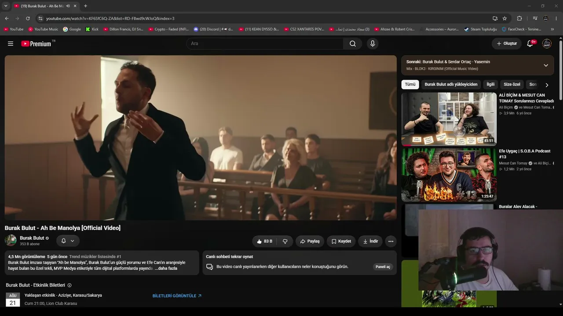Screen dimensions: 563x316
Task: Open the Burak Bulut channel name link
Action: [x=32, y=238]
